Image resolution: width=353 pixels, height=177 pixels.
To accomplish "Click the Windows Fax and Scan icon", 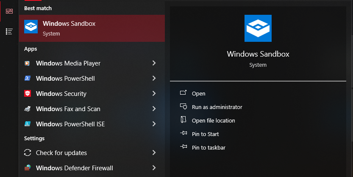I will [28, 109].
